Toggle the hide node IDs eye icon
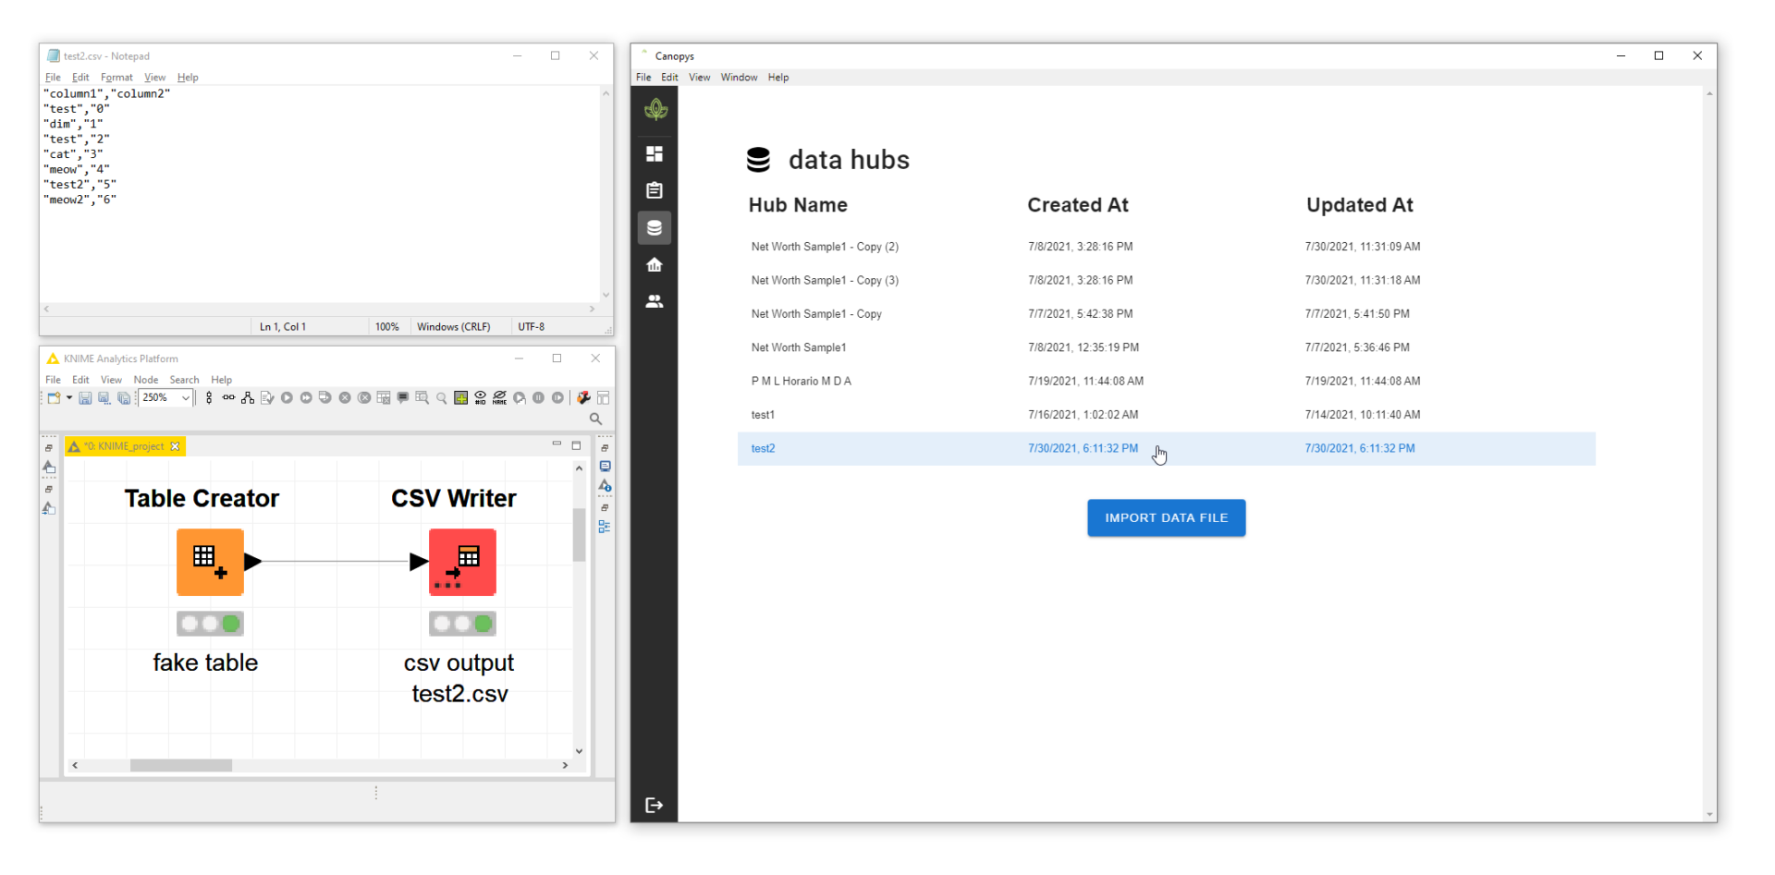The image size is (1775, 875). [x=481, y=398]
